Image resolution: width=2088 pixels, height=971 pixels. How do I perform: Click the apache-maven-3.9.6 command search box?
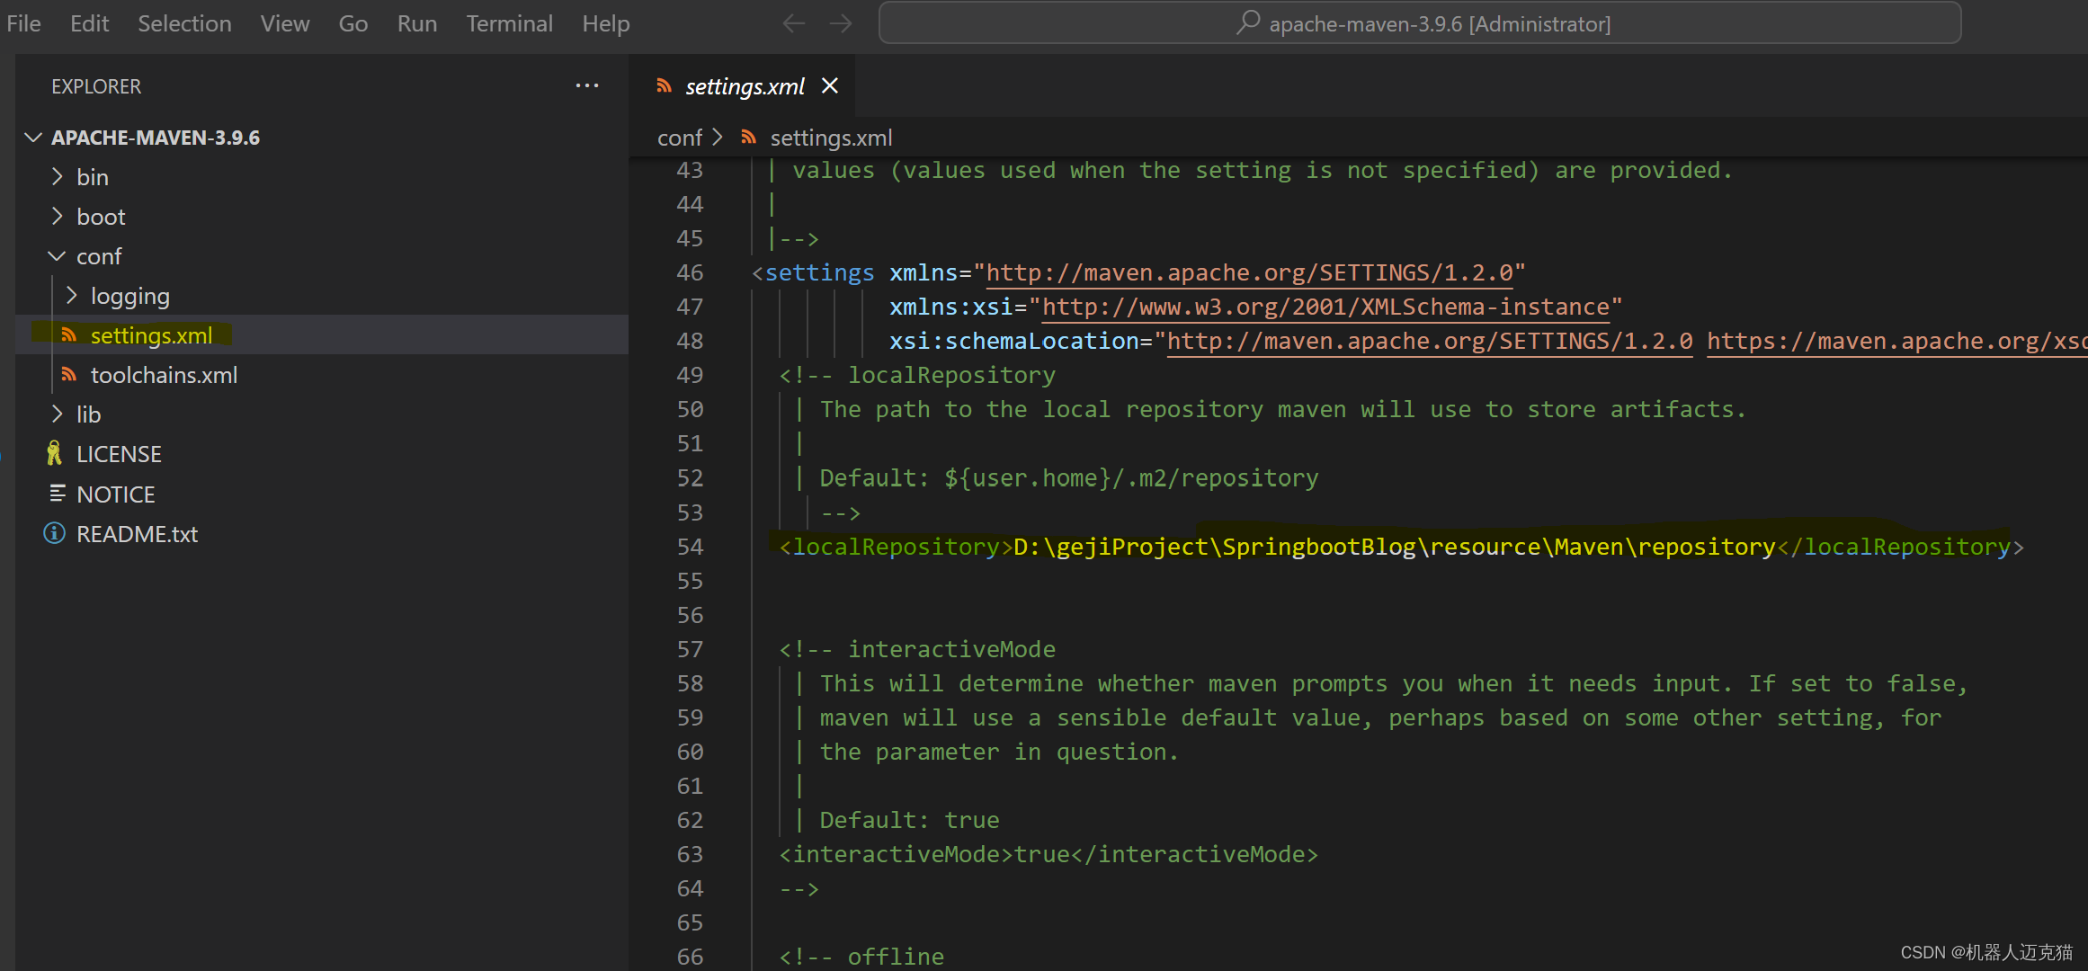[x=1420, y=23]
